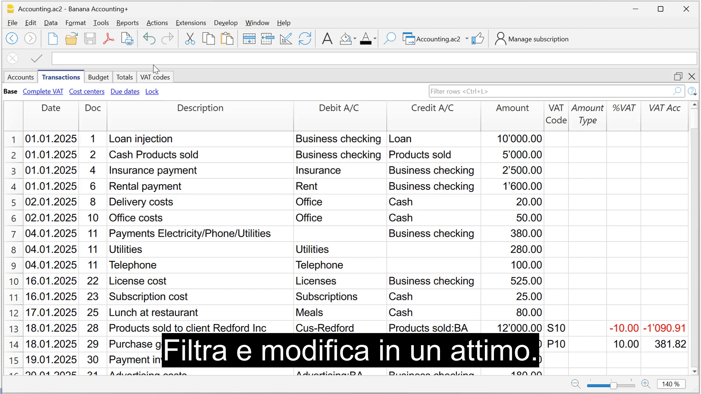The image size is (701, 394).
Task: Open the fill color dropdown arrow
Action: coord(355,39)
